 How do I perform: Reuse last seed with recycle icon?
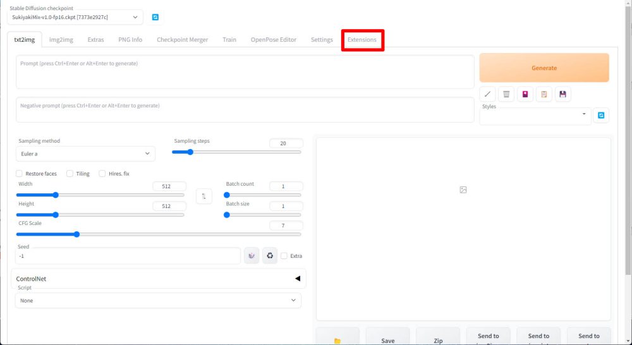pos(270,255)
